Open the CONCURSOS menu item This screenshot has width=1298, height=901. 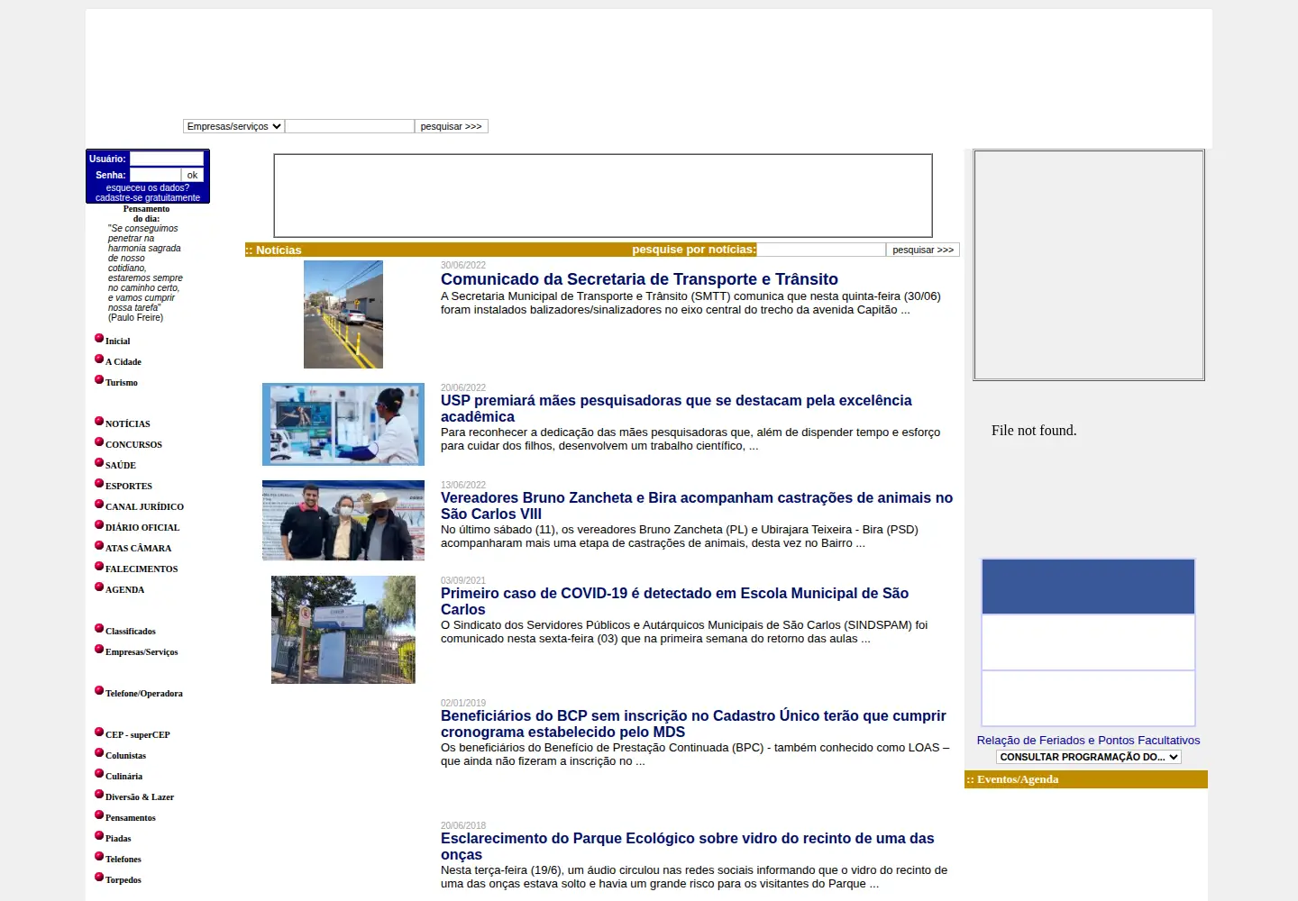point(133,445)
